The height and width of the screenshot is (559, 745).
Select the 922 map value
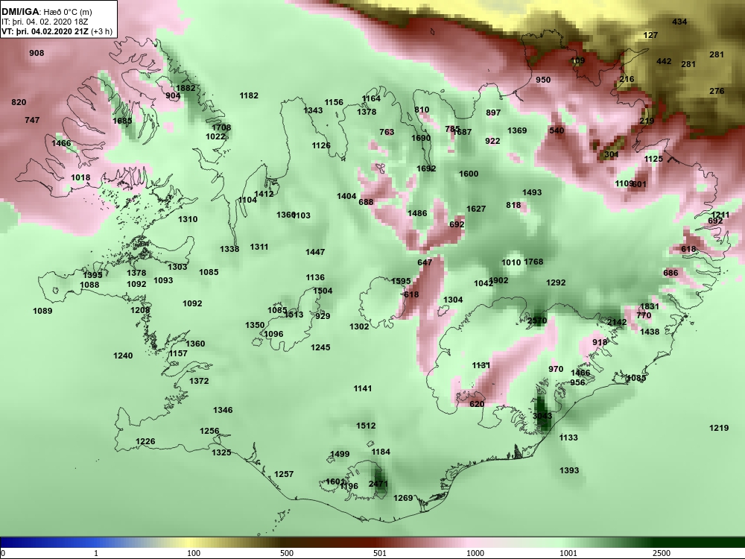click(x=492, y=141)
